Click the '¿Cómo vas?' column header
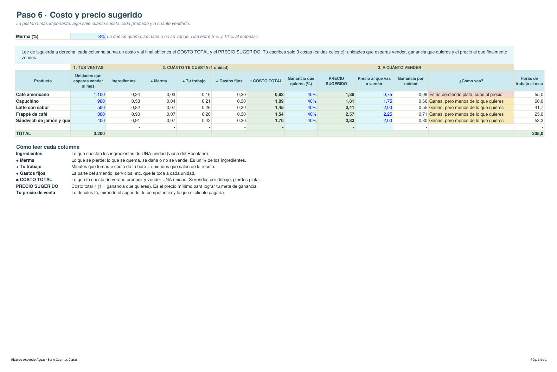557x372 pixels. coord(471,81)
